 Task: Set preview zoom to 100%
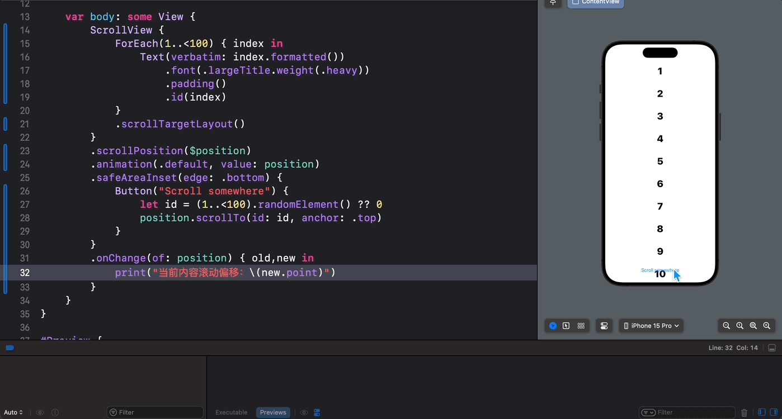739,326
